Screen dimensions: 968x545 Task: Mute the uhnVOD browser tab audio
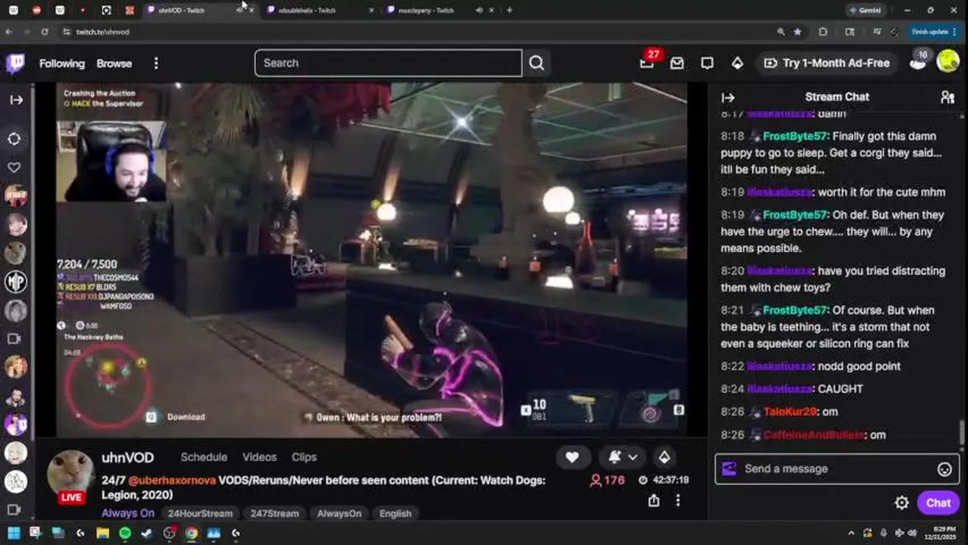(239, 11)
